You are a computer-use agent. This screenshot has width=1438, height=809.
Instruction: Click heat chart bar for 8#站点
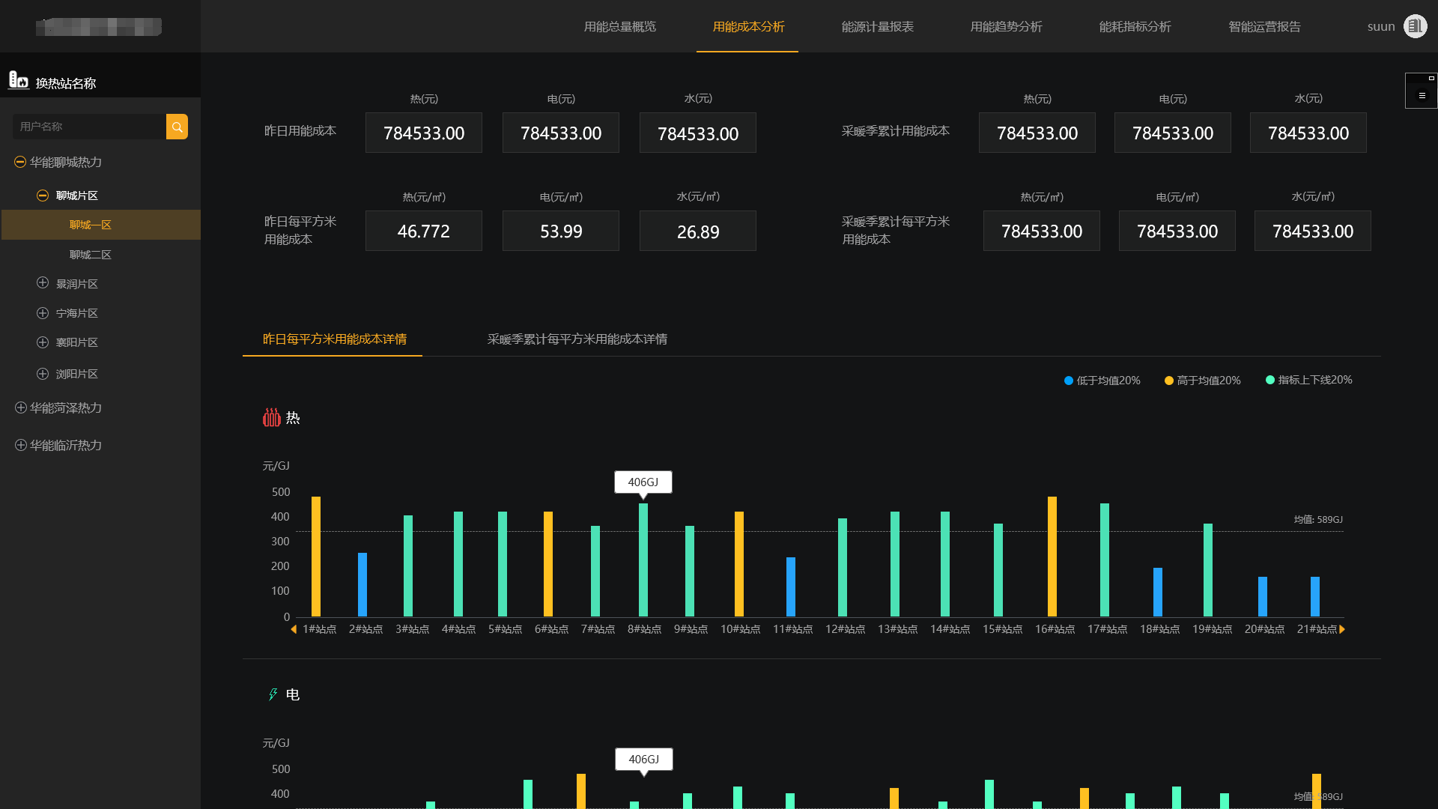click(x=643, y=560)
